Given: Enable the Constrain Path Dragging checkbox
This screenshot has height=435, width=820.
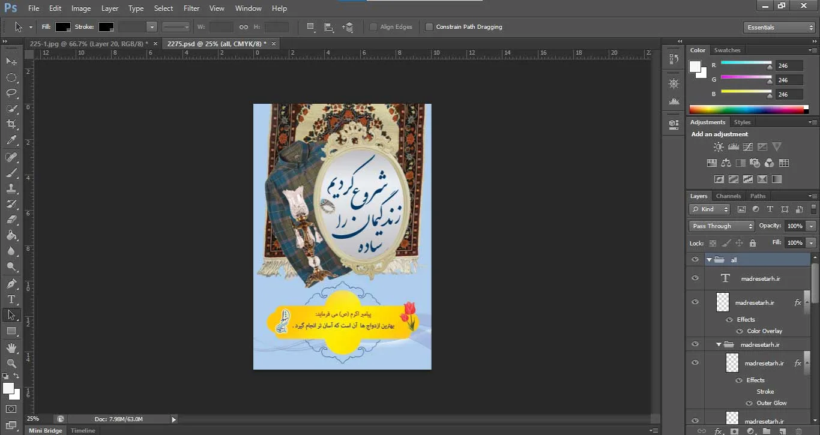Looking at the screenshot, I should coord(429,27).
